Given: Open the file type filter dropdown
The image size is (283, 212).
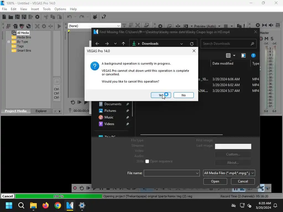Looking at the screenshot, I should [x=252, y=173].
